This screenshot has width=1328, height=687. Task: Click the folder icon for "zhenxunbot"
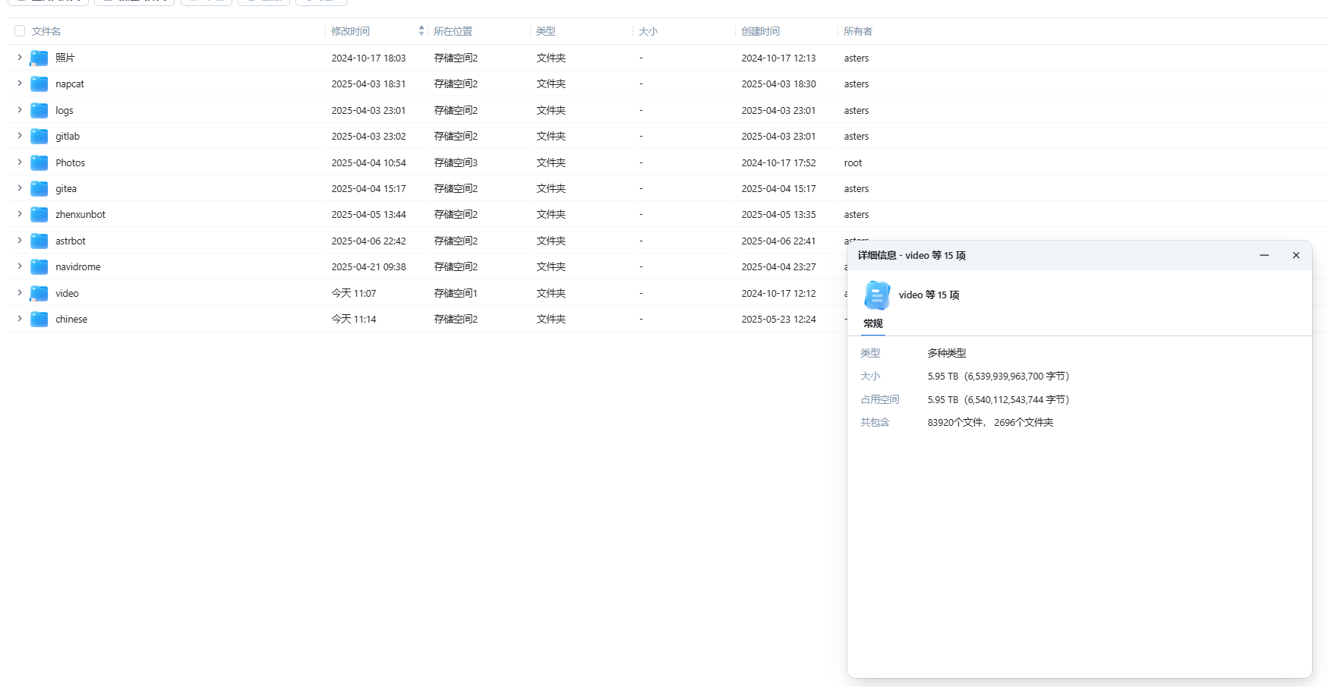click(39, 214)
